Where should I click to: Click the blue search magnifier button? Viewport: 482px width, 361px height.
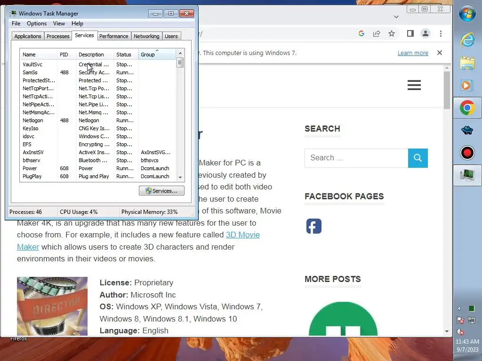pyautogui.click(x=418, y=158)
